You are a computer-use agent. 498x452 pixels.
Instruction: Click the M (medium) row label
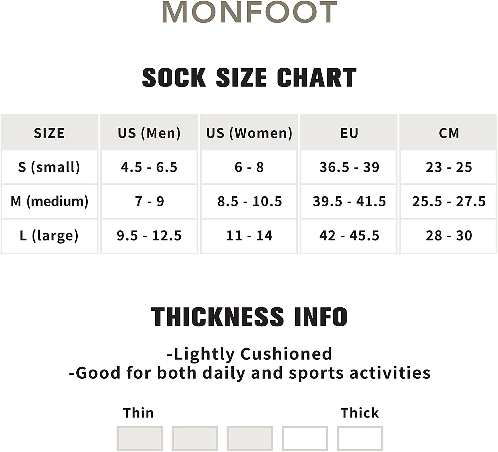tap(49, 201)
